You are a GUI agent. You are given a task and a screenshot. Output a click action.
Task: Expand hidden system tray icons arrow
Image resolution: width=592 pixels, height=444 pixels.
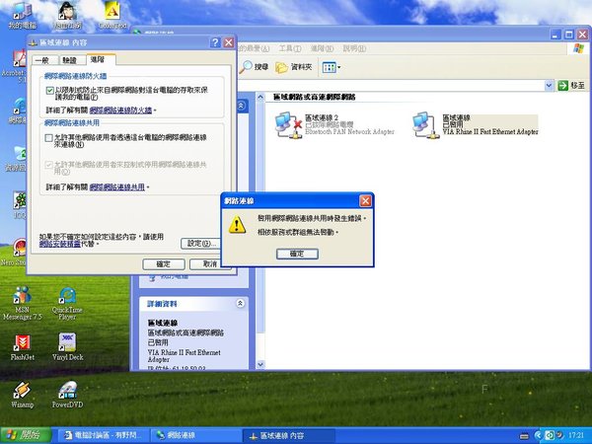click(x=539, y=436)
